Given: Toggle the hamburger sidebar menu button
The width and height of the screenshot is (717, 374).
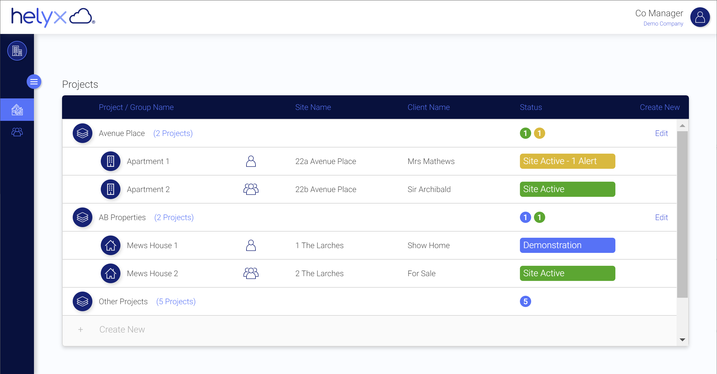Looking at the screenshot, I should (34, 82).
